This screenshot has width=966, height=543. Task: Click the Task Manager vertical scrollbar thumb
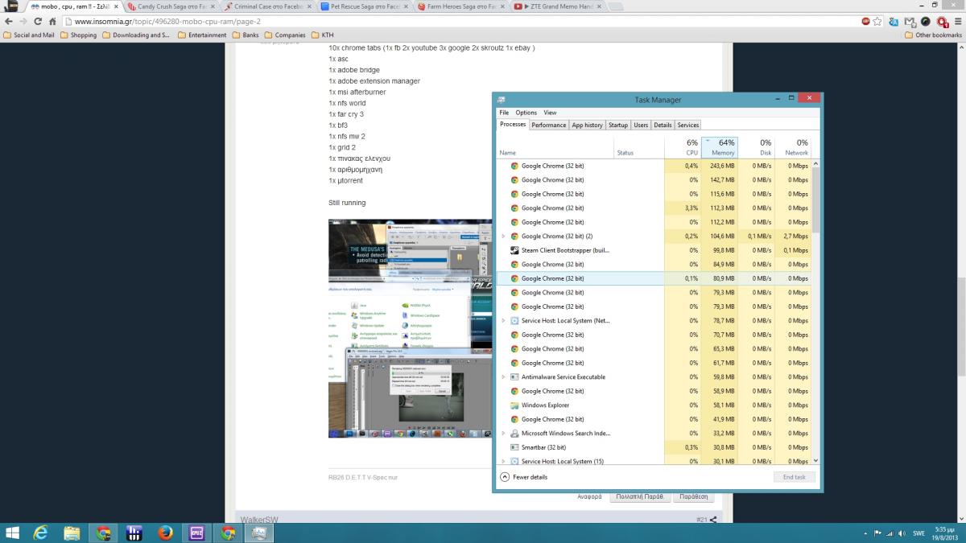pos(816,199)
